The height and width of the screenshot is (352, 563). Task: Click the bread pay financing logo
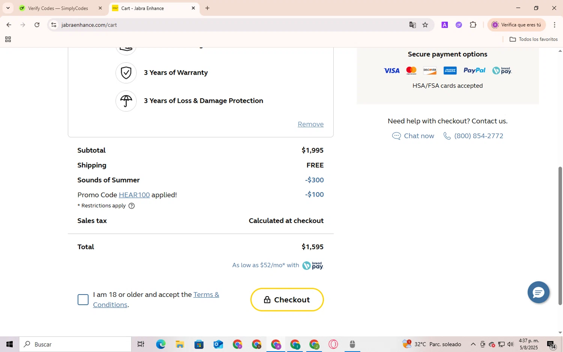tap(313, 265)
